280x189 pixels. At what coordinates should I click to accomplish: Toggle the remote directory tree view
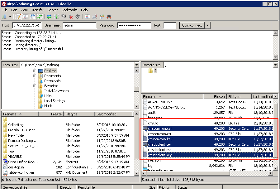coord(33,17)
